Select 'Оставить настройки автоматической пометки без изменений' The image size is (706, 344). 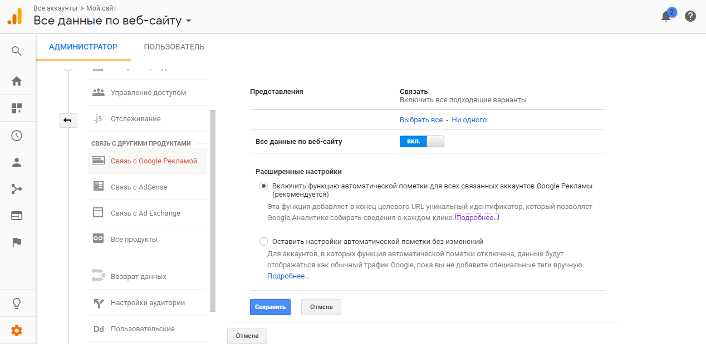coord(263,242)
